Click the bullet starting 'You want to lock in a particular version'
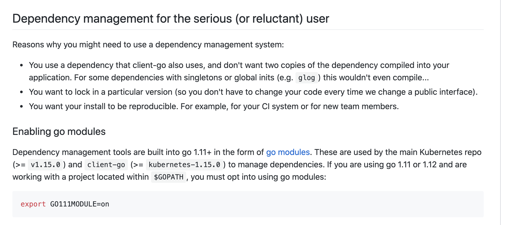The height and width of the screenshot is (225, 510). pyautogui.click(x=253, y=92)
